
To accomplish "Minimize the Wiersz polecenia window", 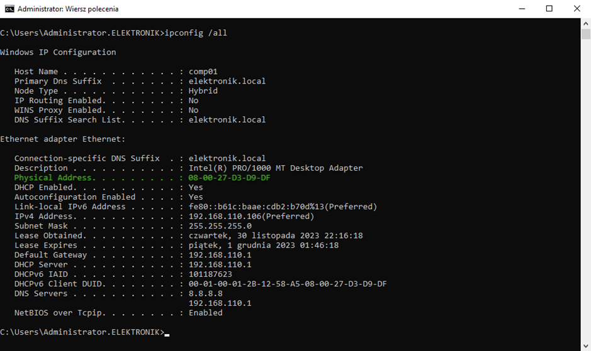I will tap(521, 9).
